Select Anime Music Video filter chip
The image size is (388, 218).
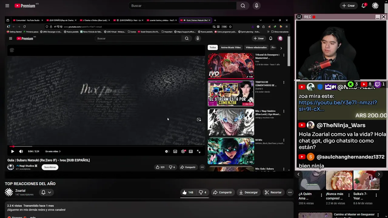point(231,48)
